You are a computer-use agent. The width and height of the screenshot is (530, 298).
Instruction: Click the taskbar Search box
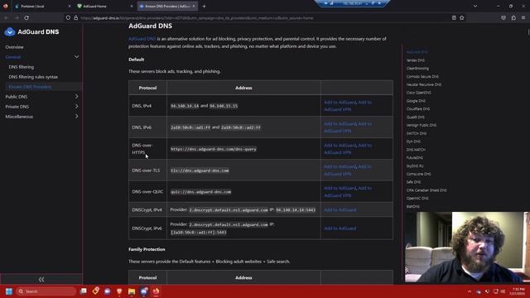[x=46, y=291]
